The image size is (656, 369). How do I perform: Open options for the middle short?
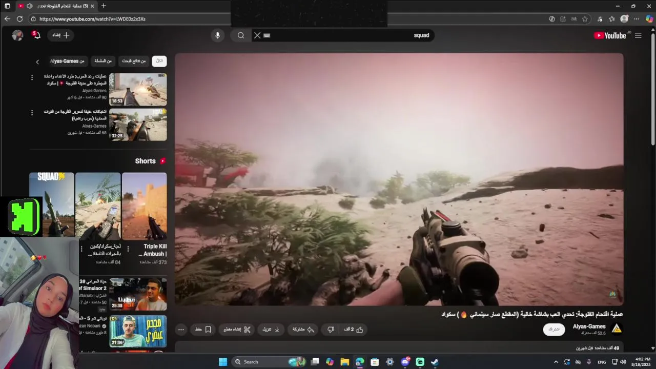[x=81, y=249]
